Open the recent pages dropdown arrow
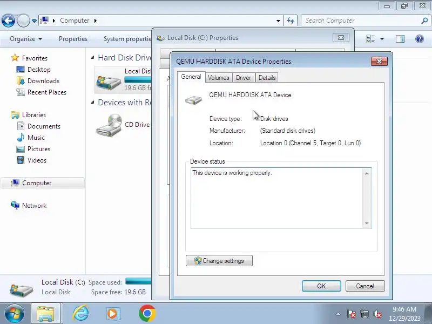Viewport: 432px width, 324px height. 34,21
